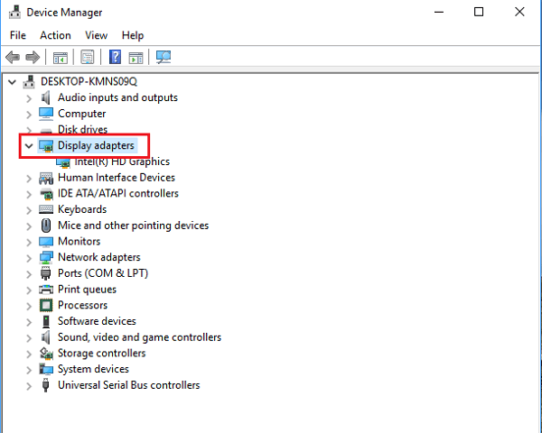Select Sound, video and game controllers
542x433 pixels.
[139, 337]
